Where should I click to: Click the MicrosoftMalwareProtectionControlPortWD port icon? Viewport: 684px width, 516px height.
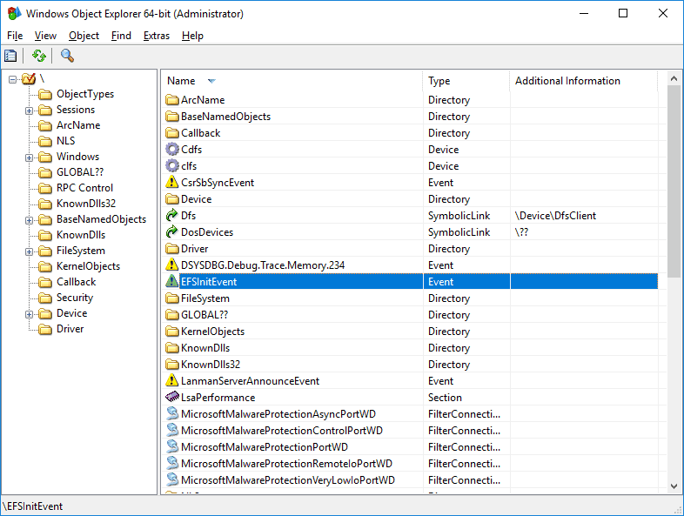pos(172,430)
